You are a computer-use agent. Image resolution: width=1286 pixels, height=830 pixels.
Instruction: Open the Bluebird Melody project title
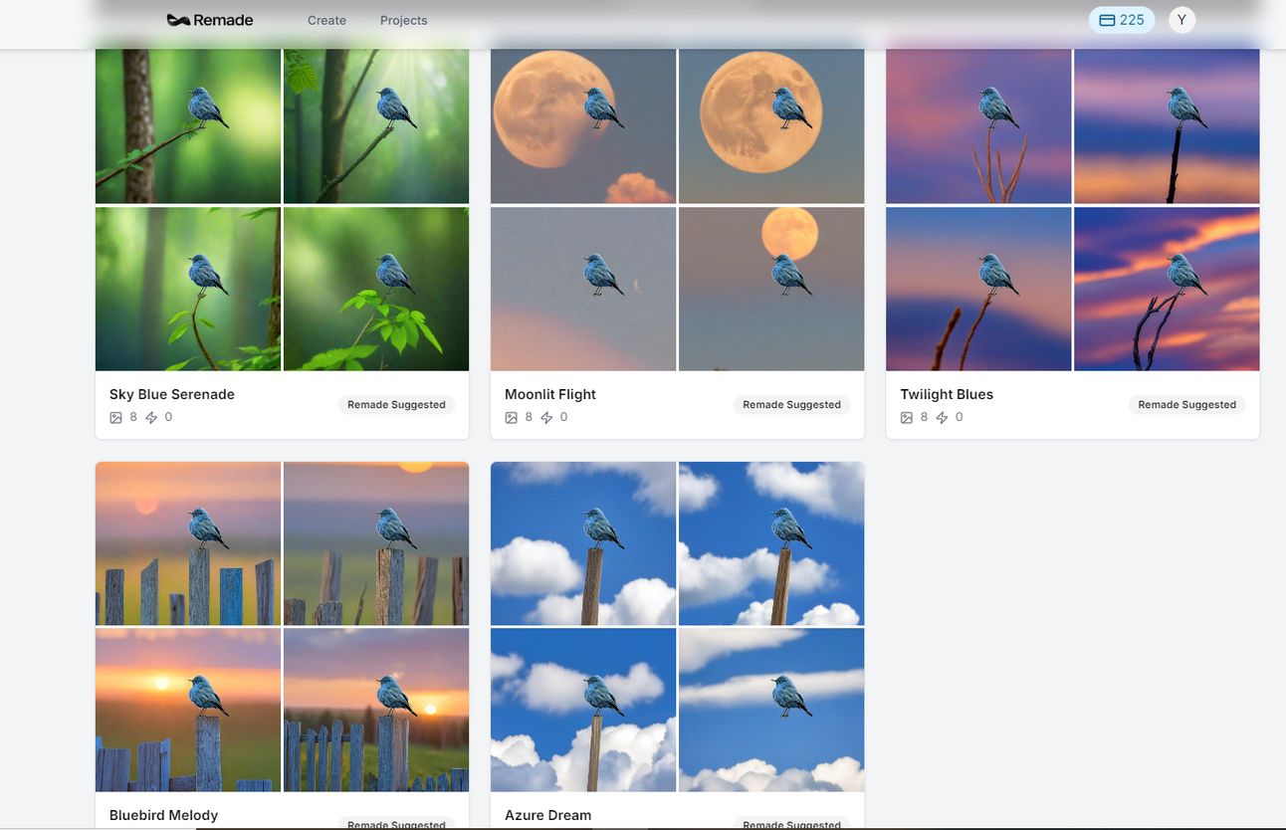point(163,815)
